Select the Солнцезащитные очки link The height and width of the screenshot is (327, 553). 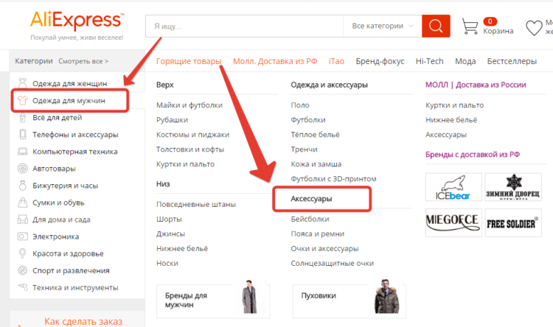click(333, 263)
